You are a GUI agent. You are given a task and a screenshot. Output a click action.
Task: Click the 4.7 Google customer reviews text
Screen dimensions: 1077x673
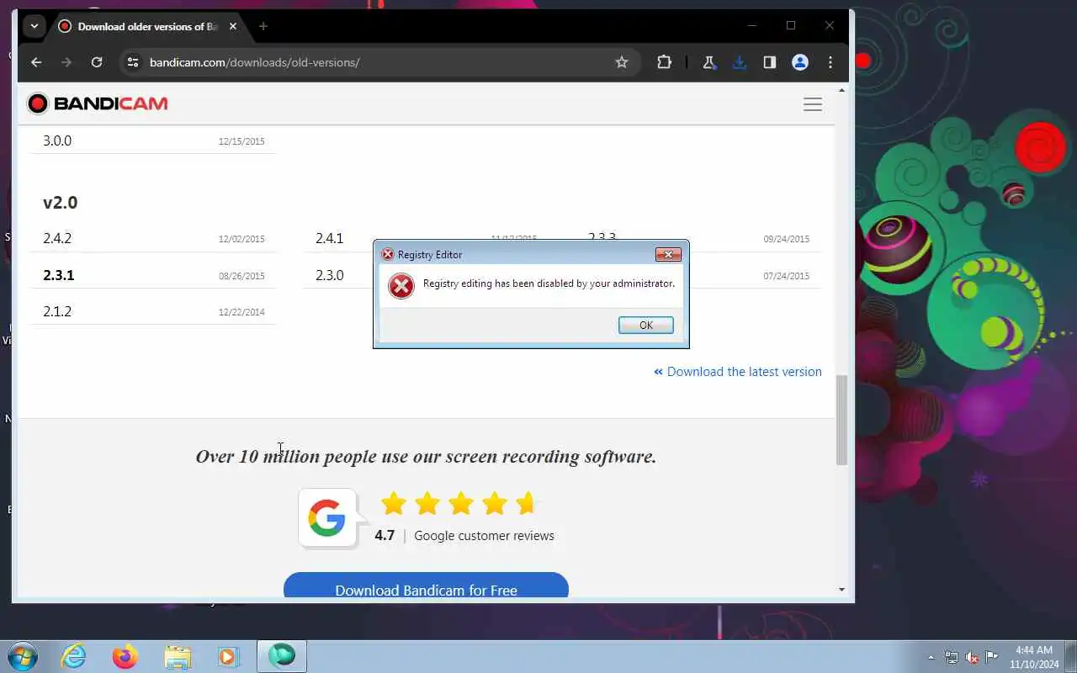[x=464, y=536]
